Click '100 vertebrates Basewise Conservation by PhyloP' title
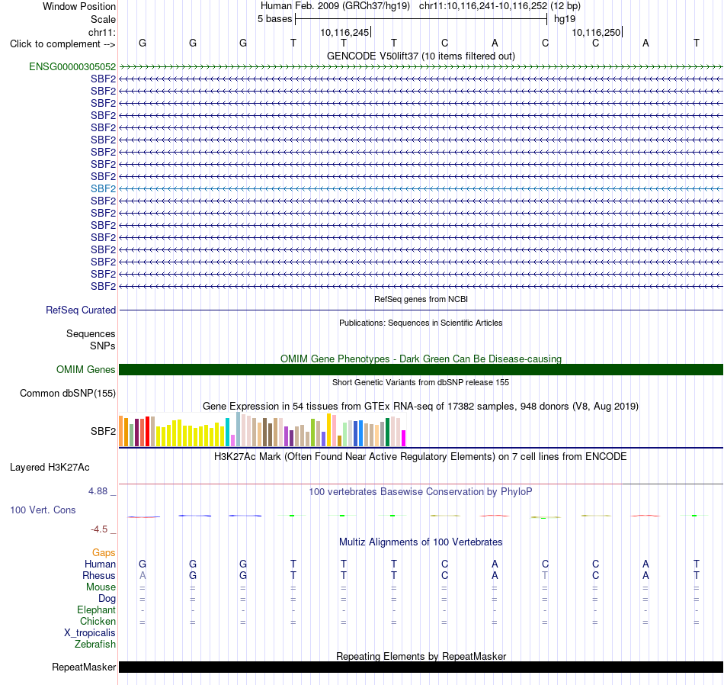 pos(421,492)
